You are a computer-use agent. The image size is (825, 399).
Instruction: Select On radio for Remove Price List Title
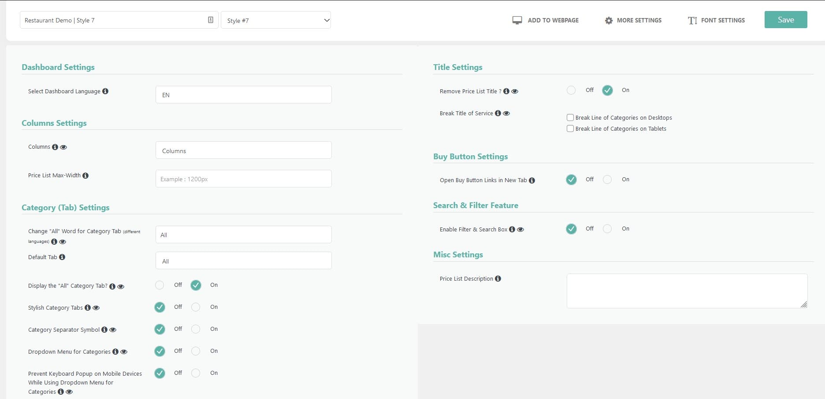coord(607,90)
